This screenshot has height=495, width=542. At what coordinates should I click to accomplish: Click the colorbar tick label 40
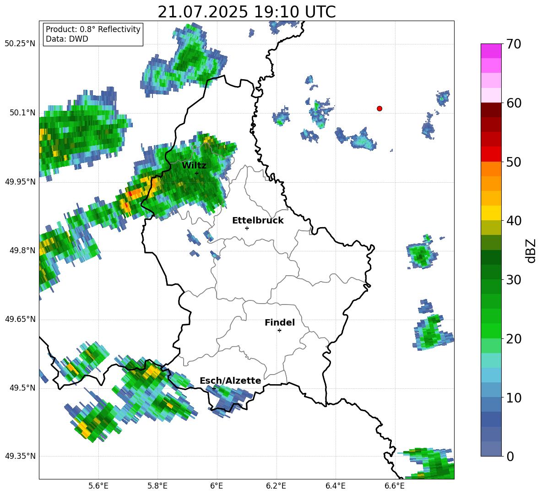[514, 221]
